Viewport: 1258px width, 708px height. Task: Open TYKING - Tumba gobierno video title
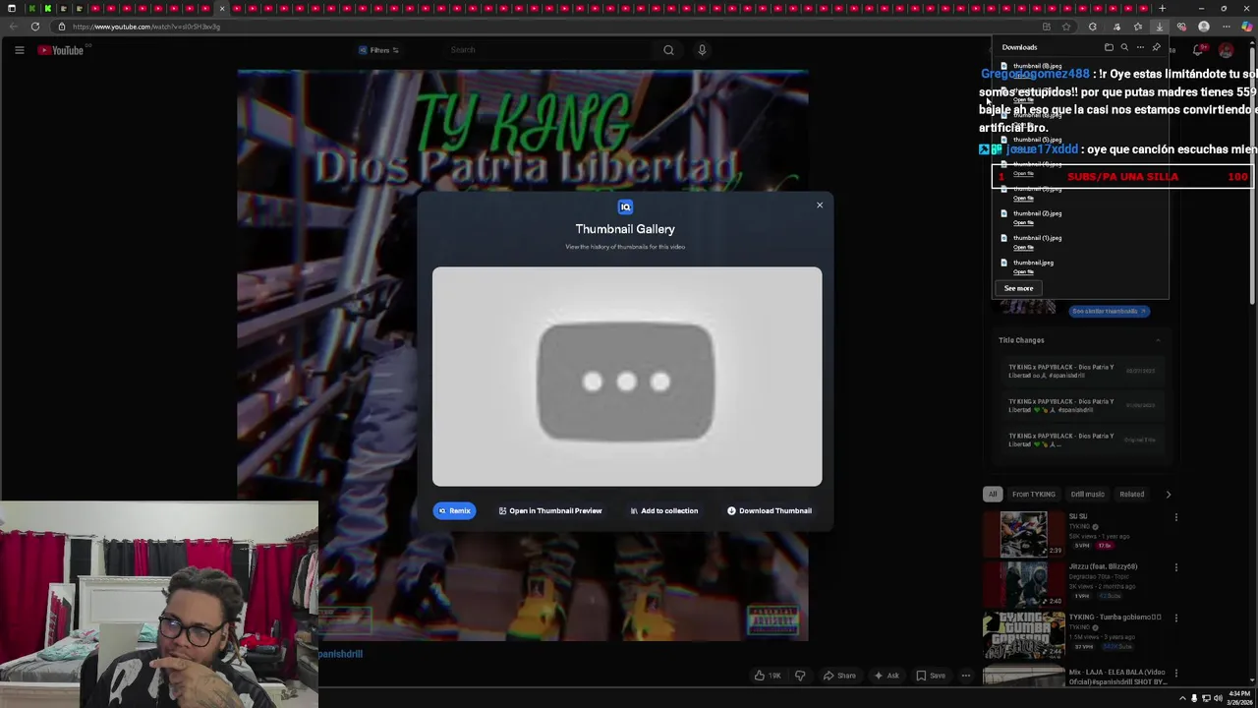click(x=1115, y=618)
